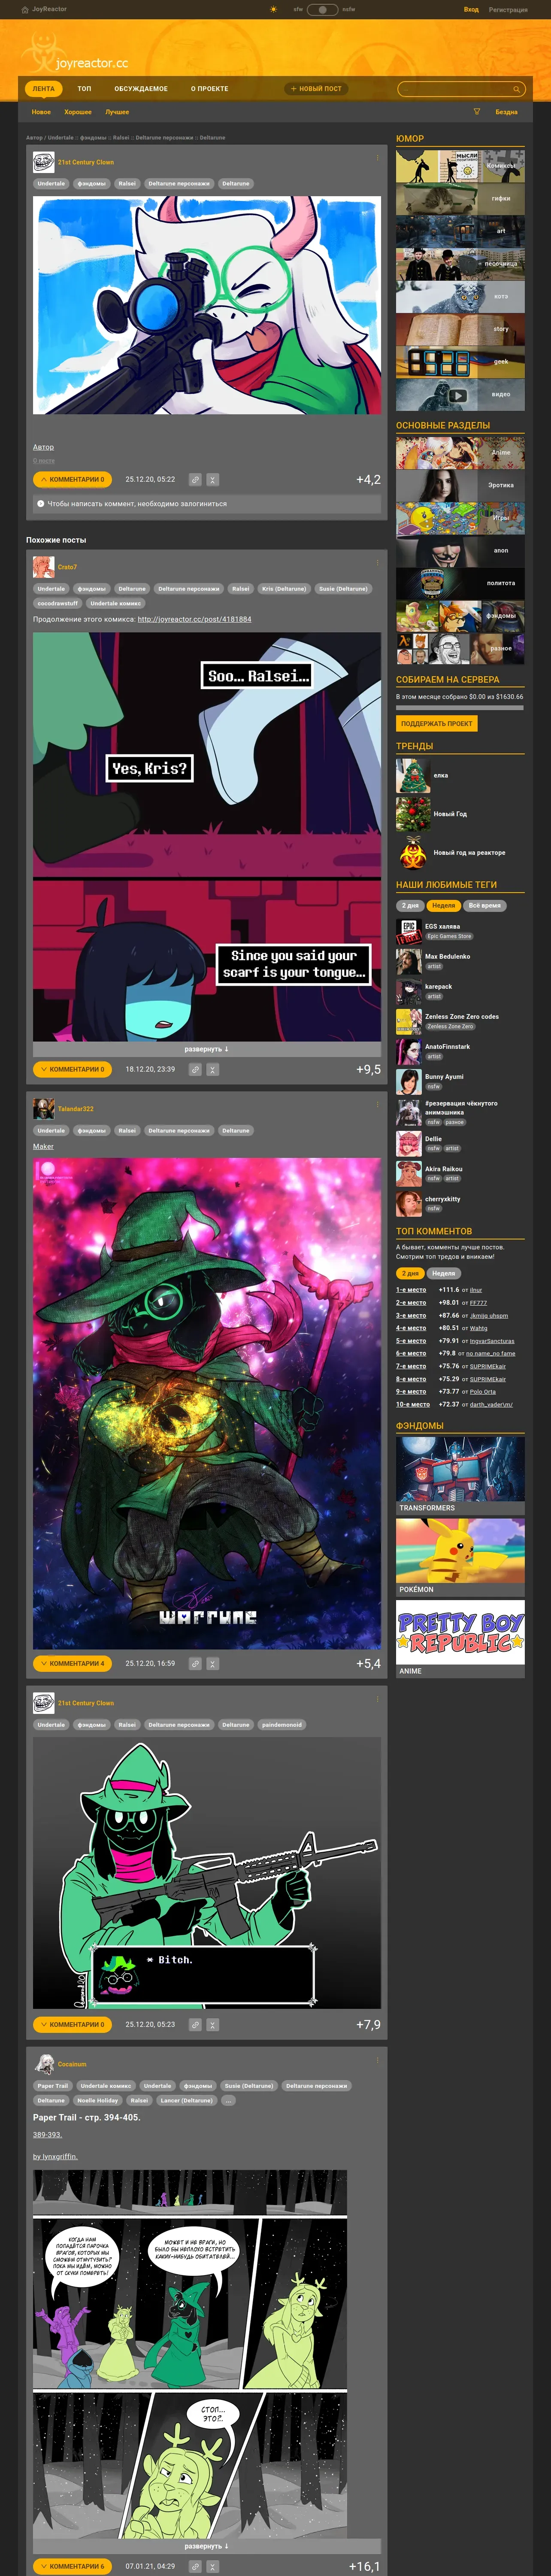The height and width of the screenshot is (2576, 551).
Task: Open ОБСУЖДАЕМОЕ menu item
Action: [141, 89]
